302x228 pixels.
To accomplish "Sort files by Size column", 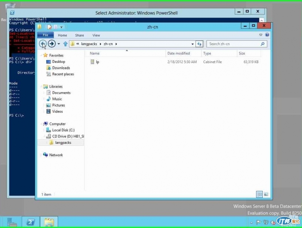I will pyautogui.click(x=249, y=53).
